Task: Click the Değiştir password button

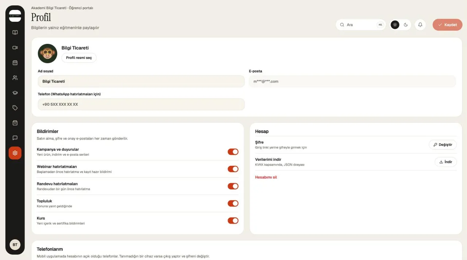Action: [443, 145]
